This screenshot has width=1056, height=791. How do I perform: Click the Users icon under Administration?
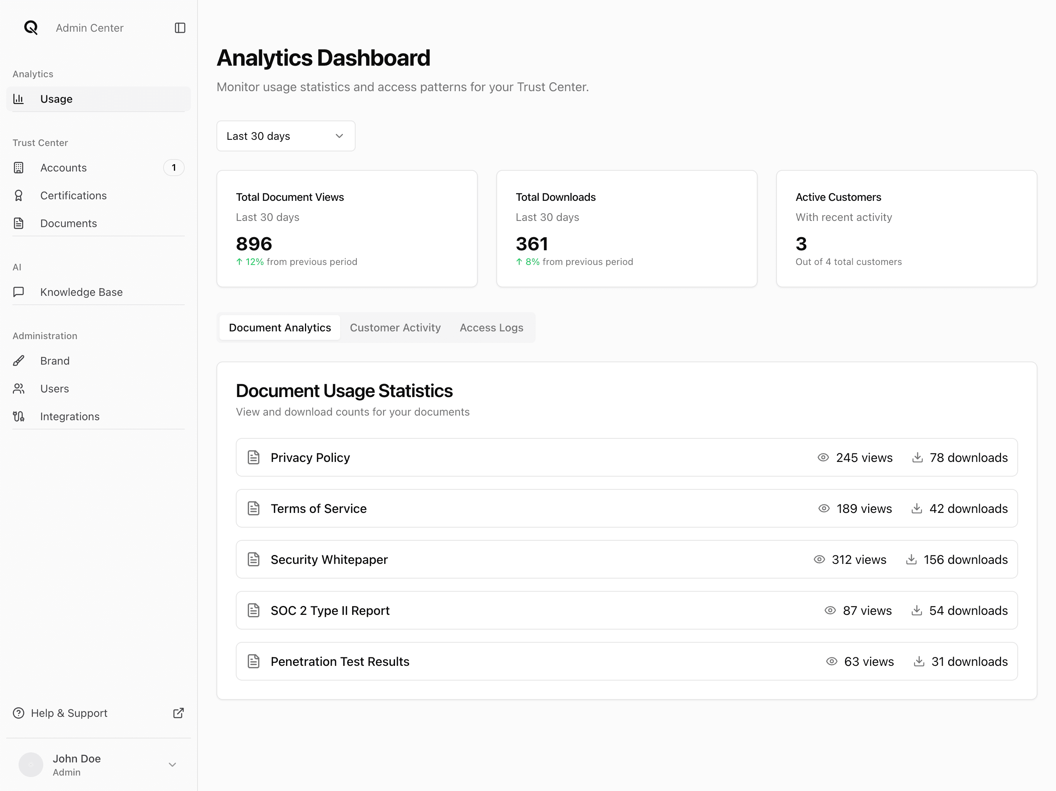[19, 388]
